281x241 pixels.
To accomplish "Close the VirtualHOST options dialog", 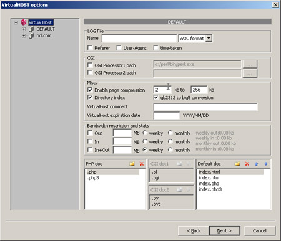I will tap(275, 4).
